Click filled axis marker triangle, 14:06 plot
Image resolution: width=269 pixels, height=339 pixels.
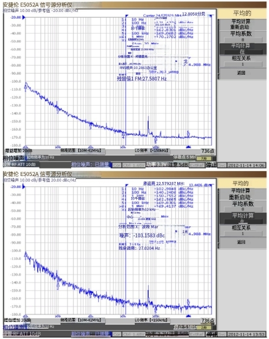[188, 147]
